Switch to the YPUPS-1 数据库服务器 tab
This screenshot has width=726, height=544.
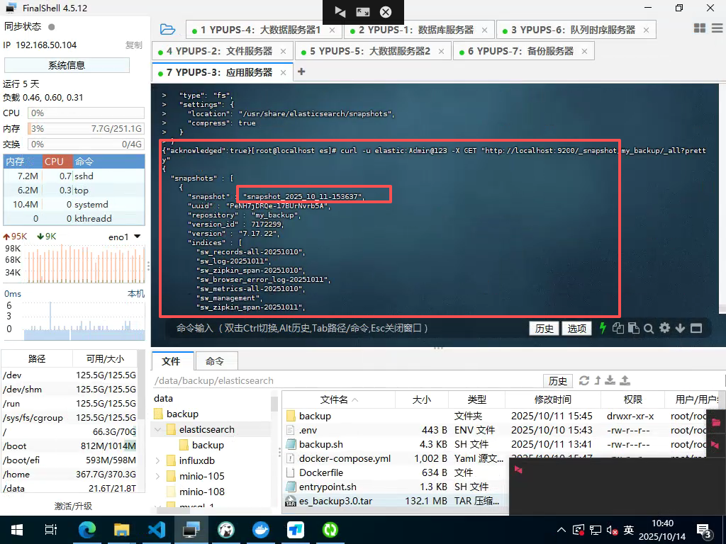pos(417,30)
